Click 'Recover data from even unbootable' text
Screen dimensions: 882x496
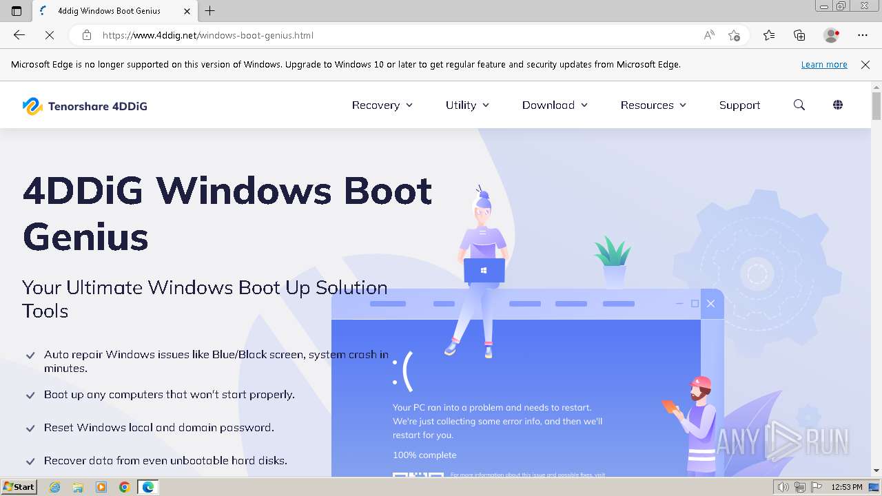point(165,461)
